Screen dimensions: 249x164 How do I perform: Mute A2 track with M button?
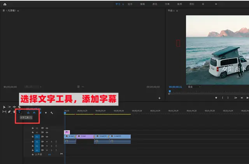point(47,146)
